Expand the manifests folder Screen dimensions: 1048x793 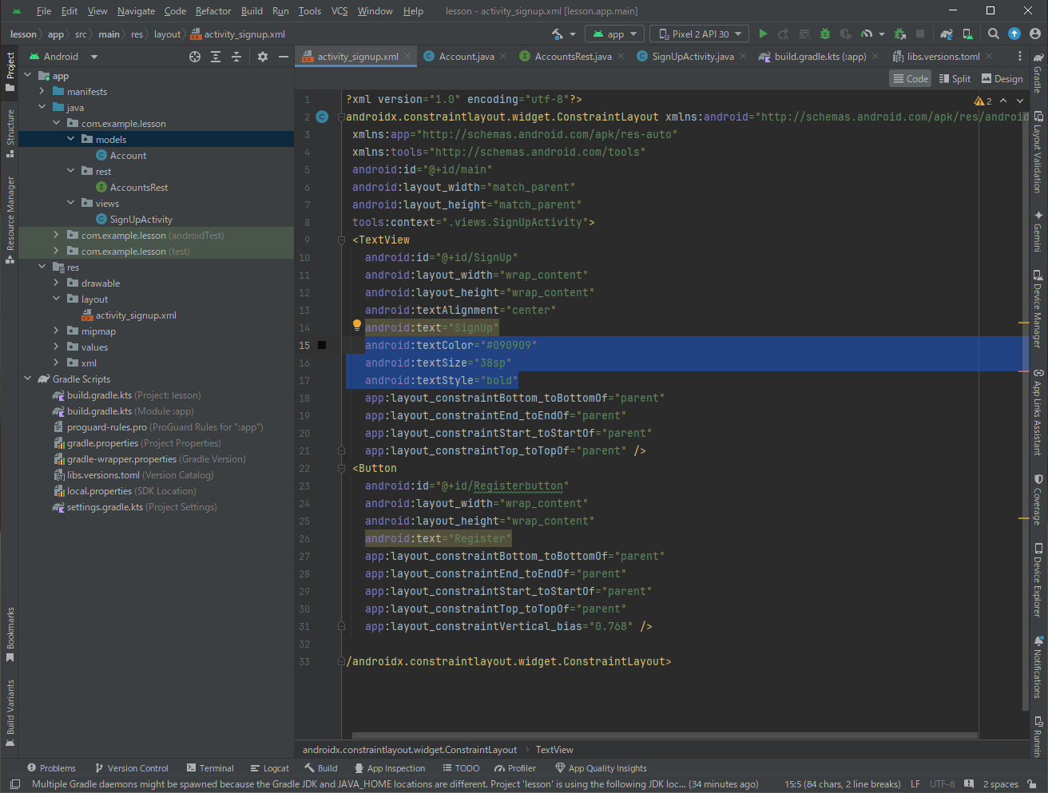pos(42,91)
